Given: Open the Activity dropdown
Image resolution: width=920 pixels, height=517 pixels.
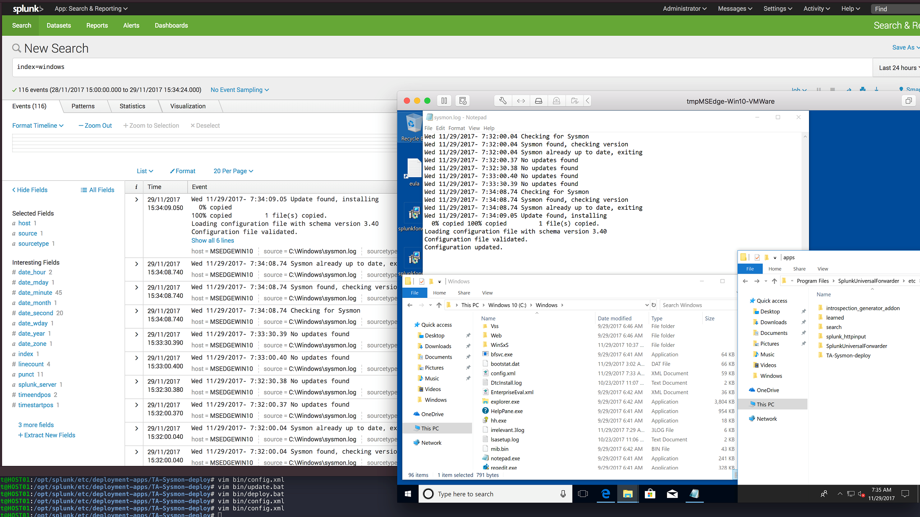Looking at the screenshot, I should pos(816,9).
